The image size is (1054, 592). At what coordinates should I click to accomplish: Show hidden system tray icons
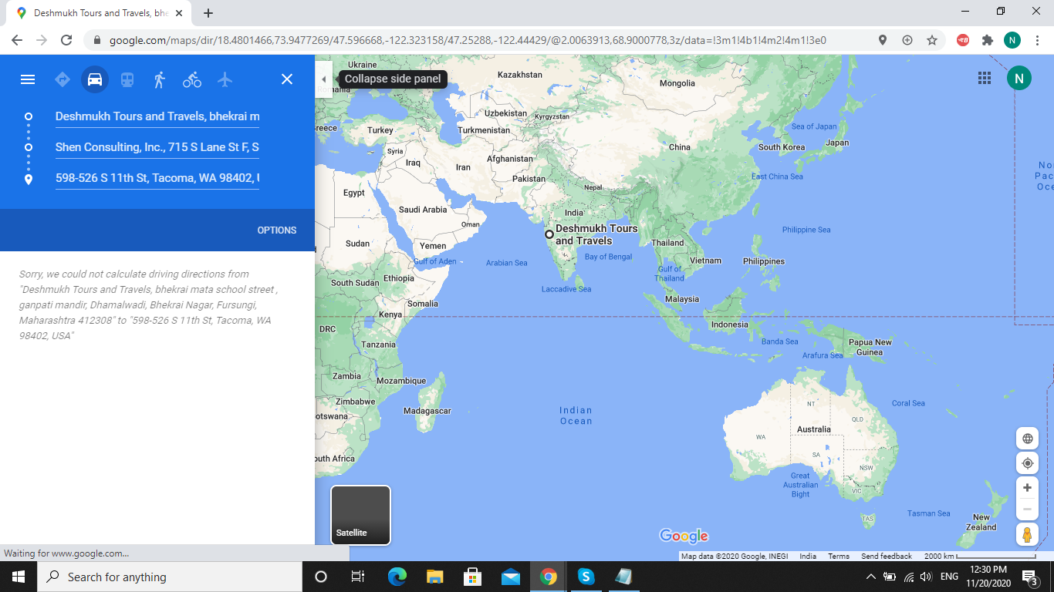tap(871, 577)
